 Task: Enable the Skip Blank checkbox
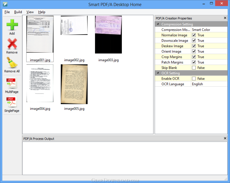(194, 68)
